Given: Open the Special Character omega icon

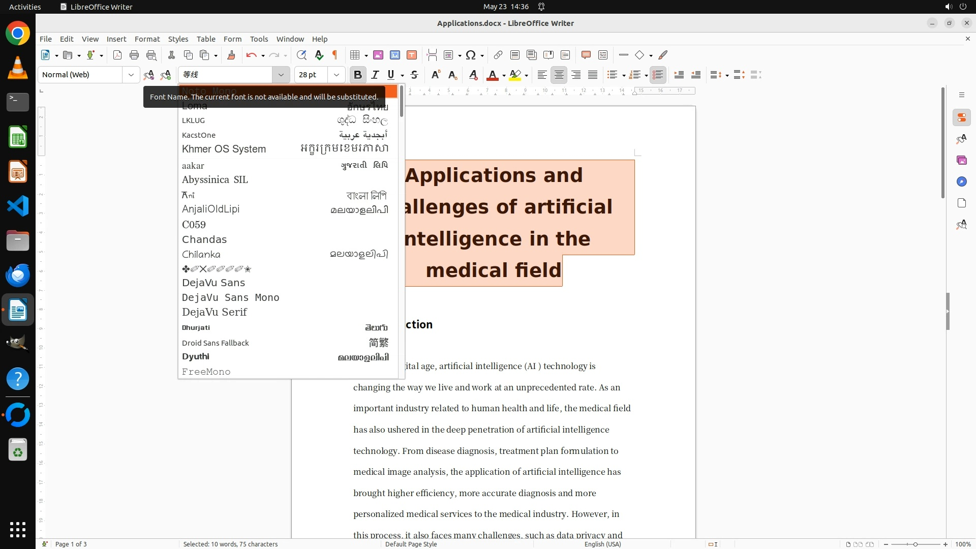Looking at the screenshot, I should point(471,55).
